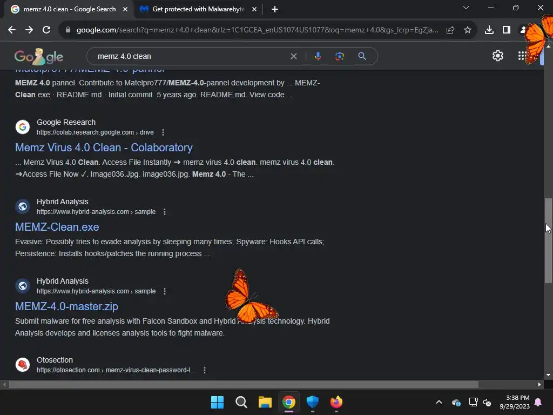Reload the Google search page

coord(46,30)
